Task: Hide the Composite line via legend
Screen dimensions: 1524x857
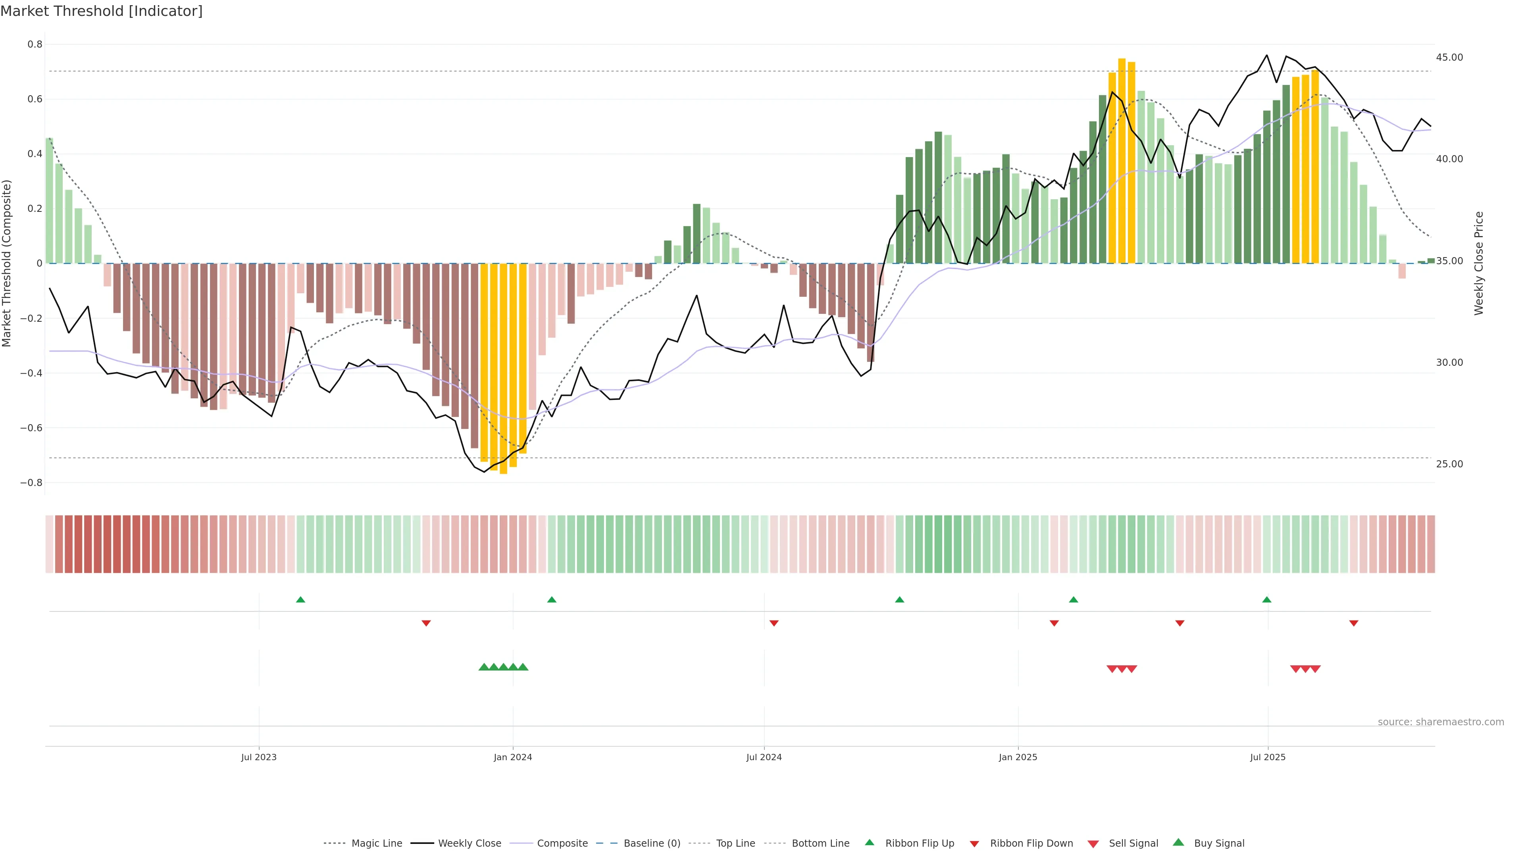Action: point(562,844)
